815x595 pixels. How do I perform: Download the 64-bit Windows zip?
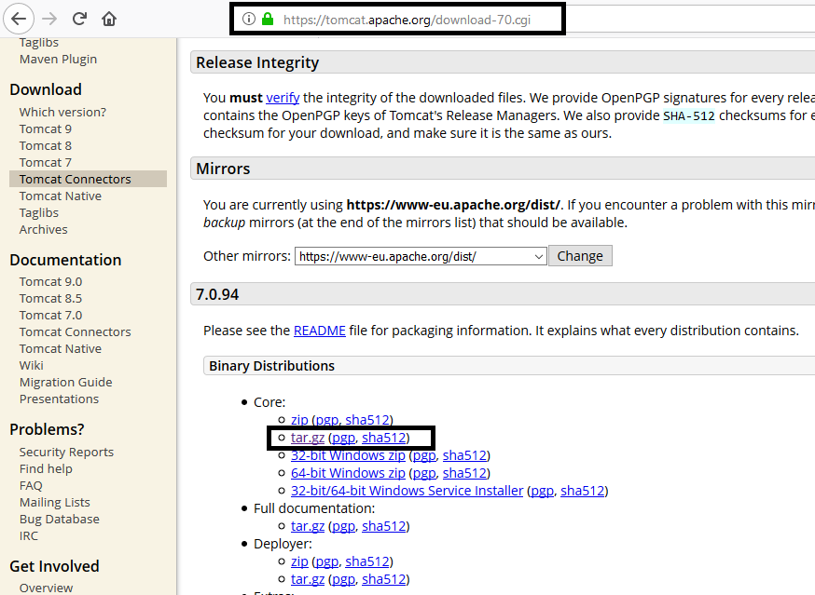(348, 473)
